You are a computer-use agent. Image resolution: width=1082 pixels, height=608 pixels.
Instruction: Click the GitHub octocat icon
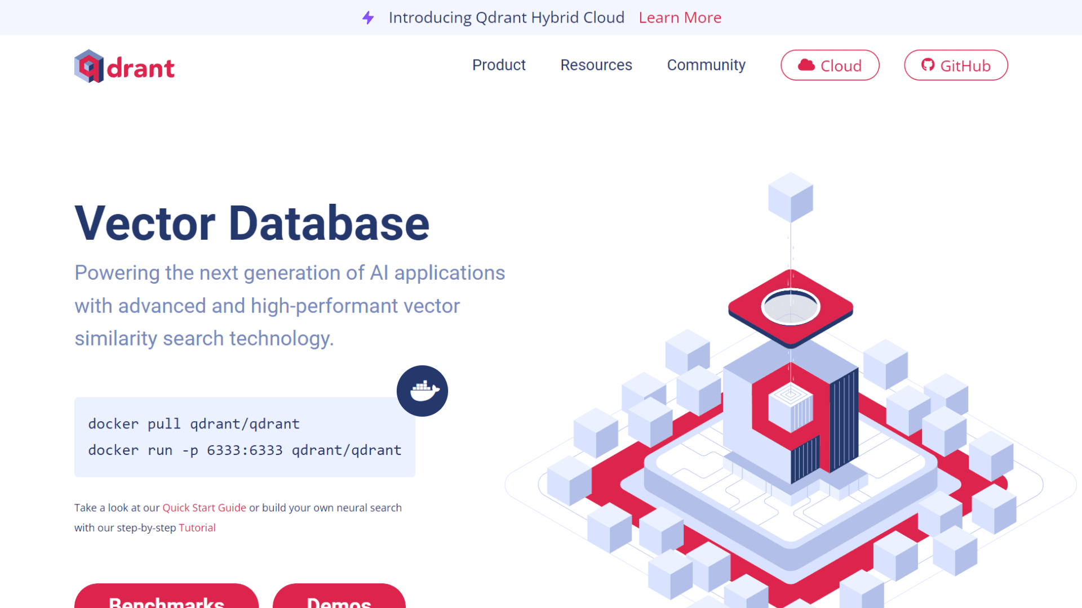click(928, 65)
